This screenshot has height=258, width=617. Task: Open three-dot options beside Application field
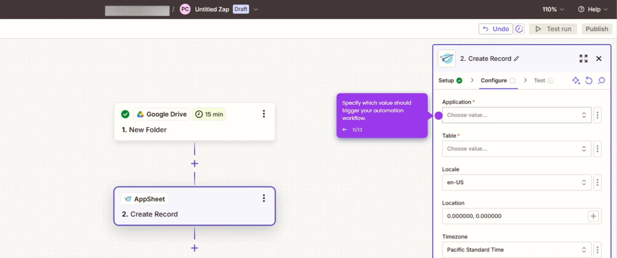pos(597,115)
